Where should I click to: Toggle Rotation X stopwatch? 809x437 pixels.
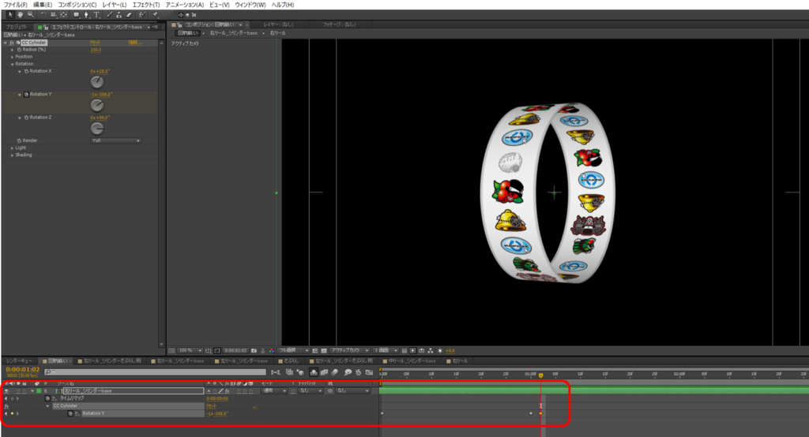coord(26,71)
